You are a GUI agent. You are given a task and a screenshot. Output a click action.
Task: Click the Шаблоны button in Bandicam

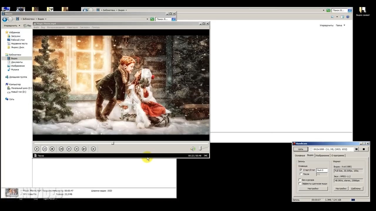[356, 189]
